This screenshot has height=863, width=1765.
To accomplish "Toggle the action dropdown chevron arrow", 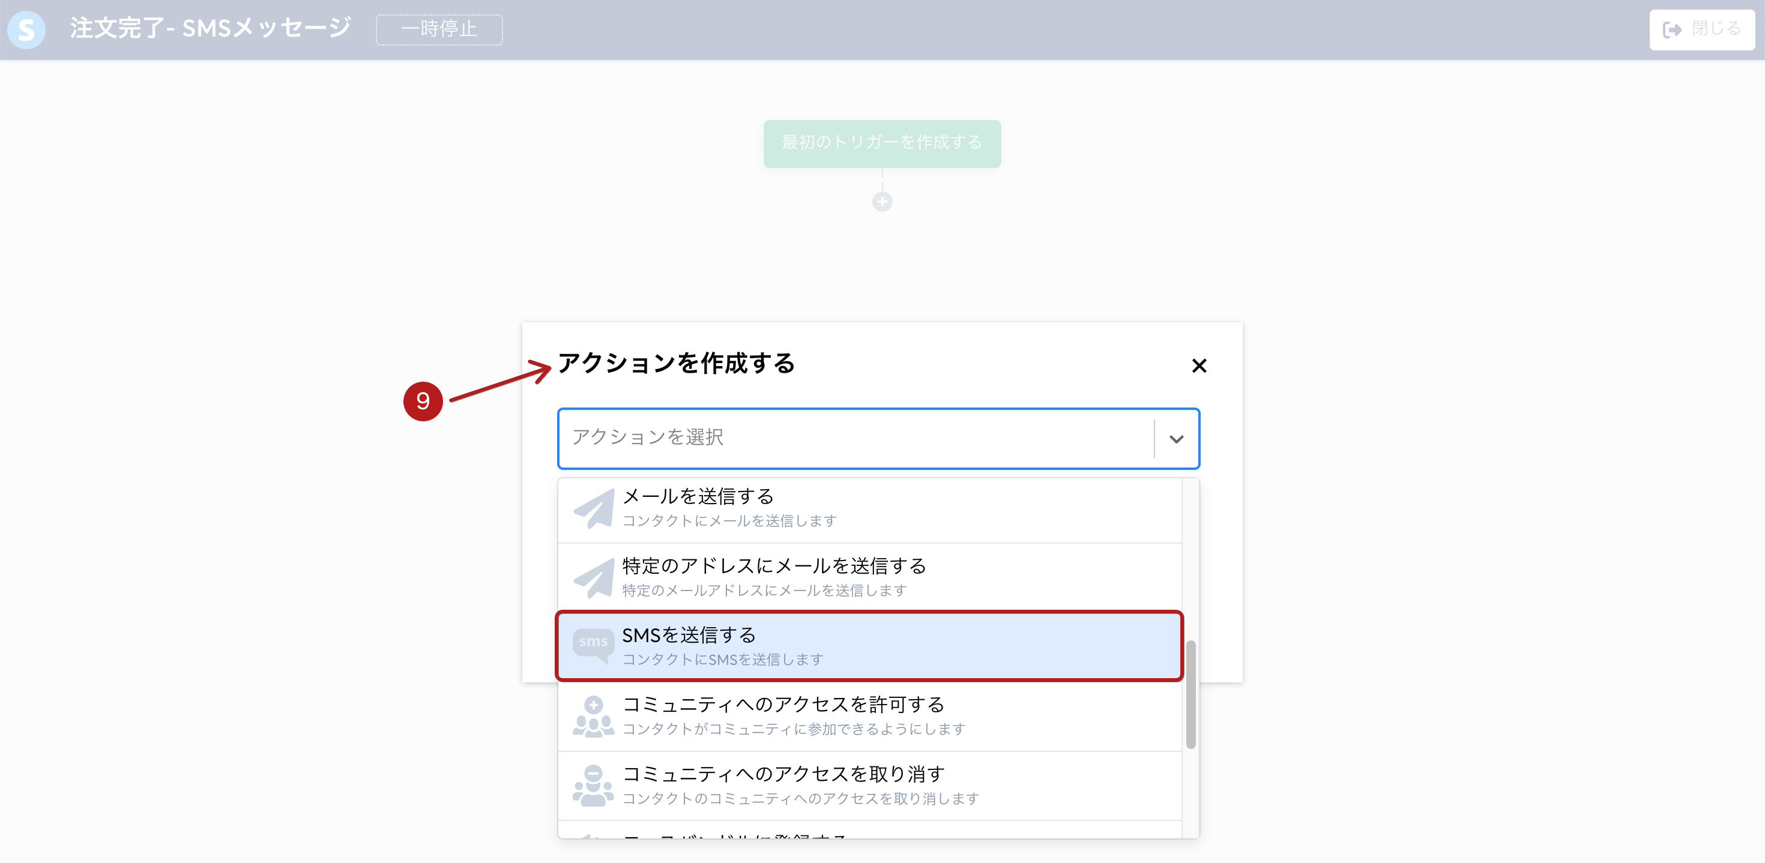I will pyautogui.click(x=1175, y=438).
